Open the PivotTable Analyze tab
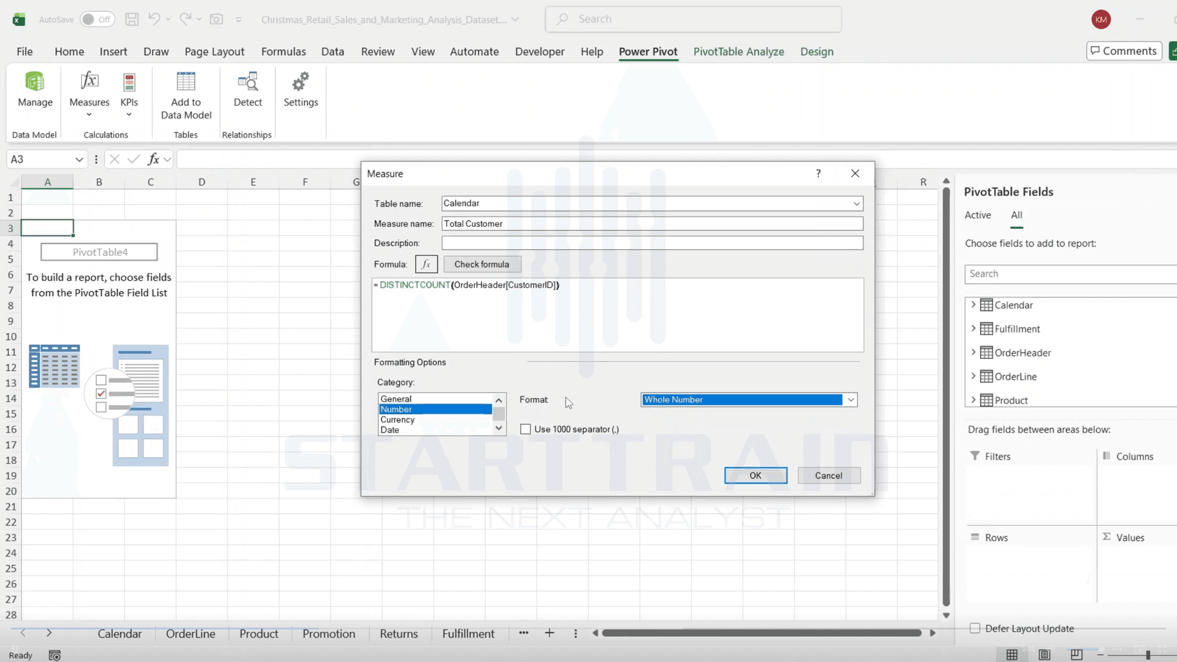This screenshot has height=662, width=1177. [738, 52]
